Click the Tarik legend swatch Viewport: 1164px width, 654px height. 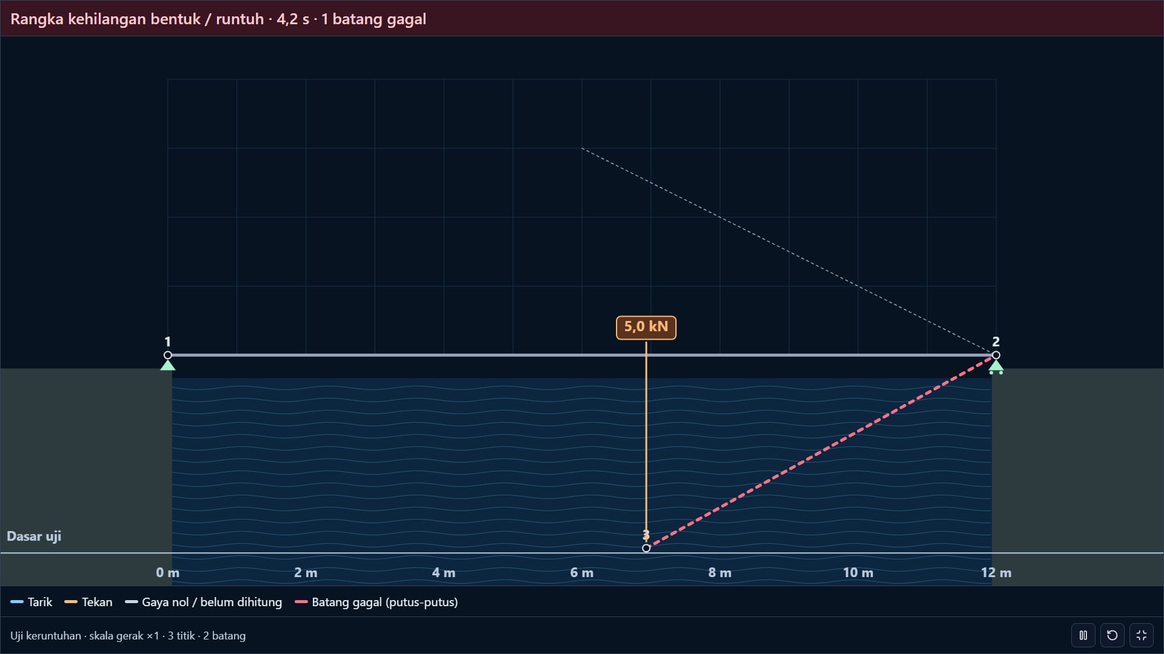(x=17, y=602)
